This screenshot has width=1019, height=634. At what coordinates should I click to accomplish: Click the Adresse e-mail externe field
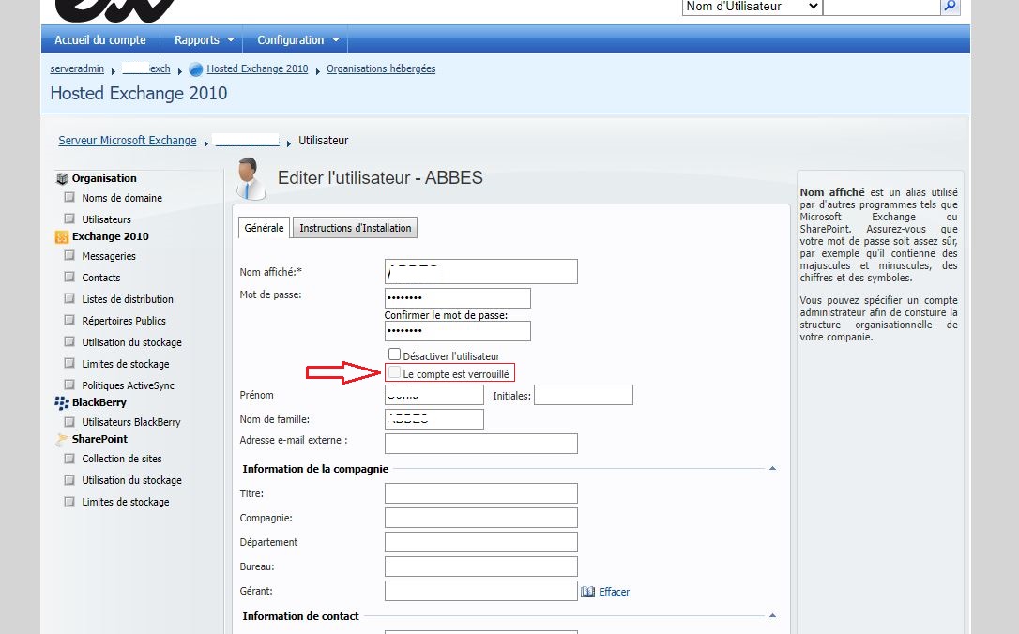coord(481,444)
